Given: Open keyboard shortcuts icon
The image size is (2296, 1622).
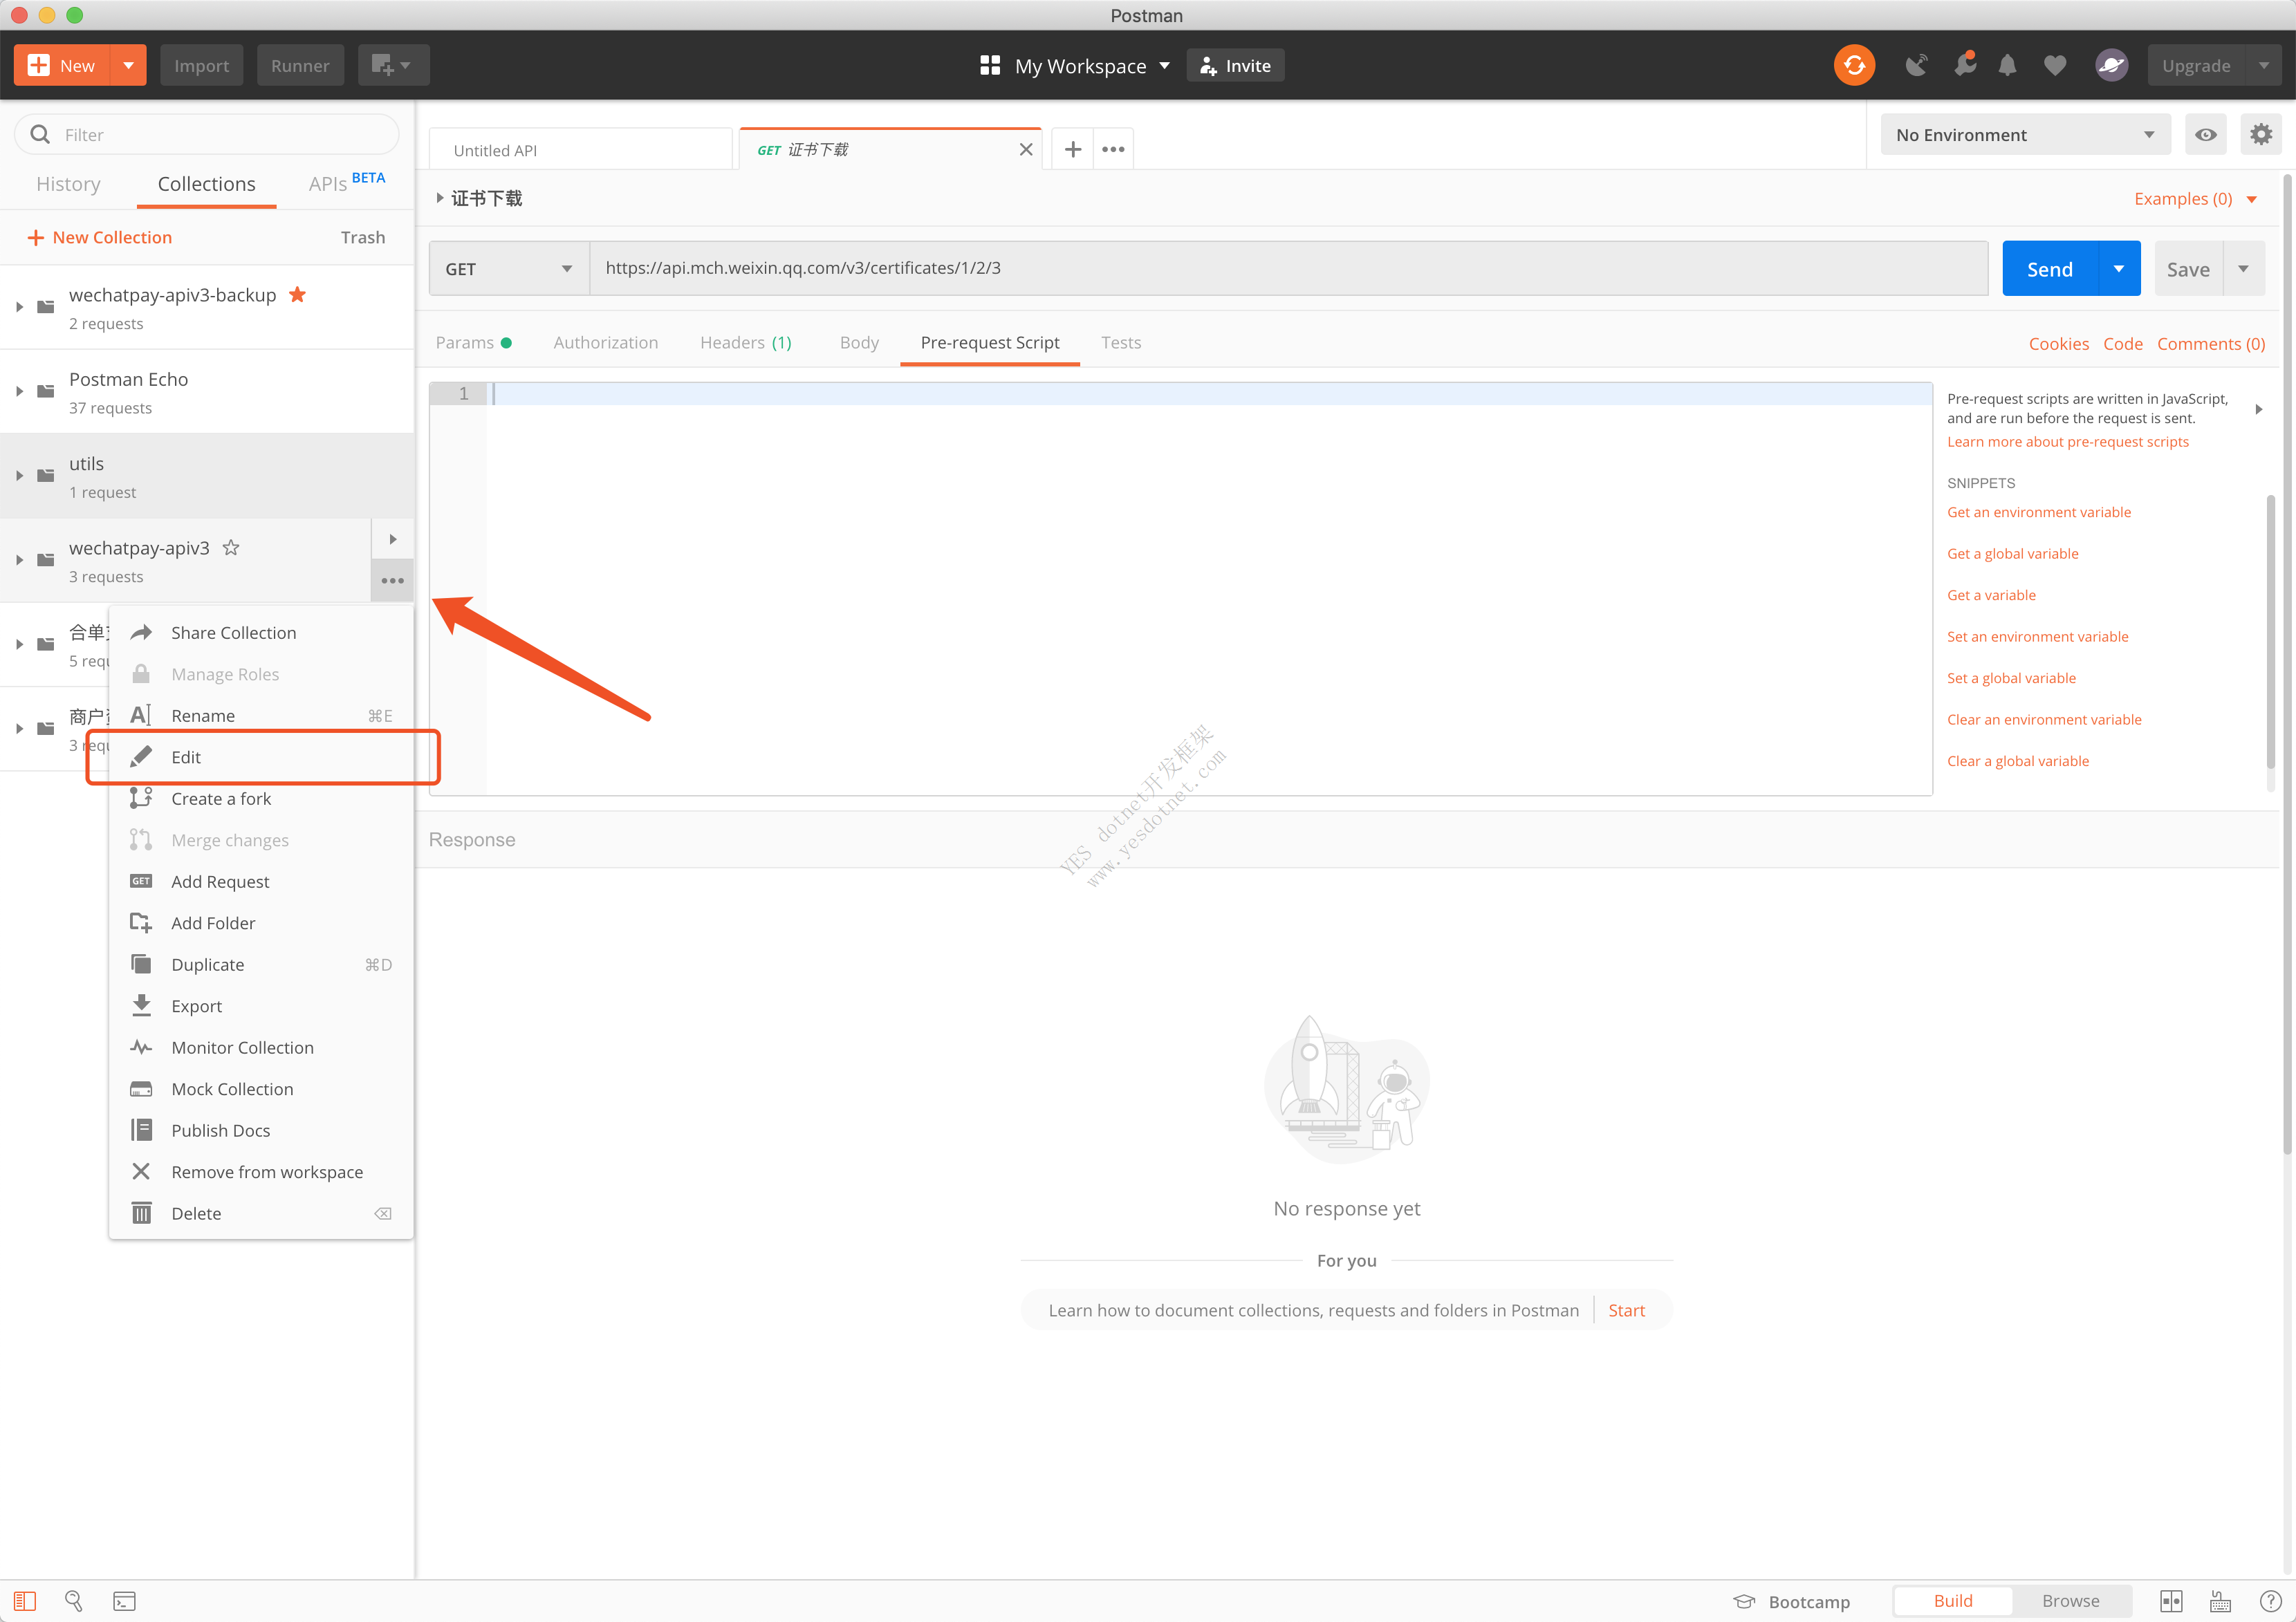Looking at the screenshot, I should [2220, 1601].
